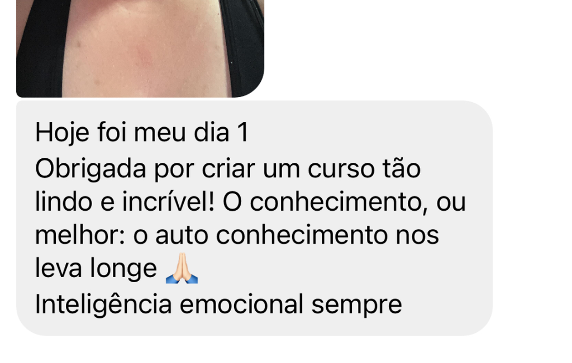The height and width of the screenshot is (363, 572).
Task: Click the word 'emocional'
Action: [241, 304]
